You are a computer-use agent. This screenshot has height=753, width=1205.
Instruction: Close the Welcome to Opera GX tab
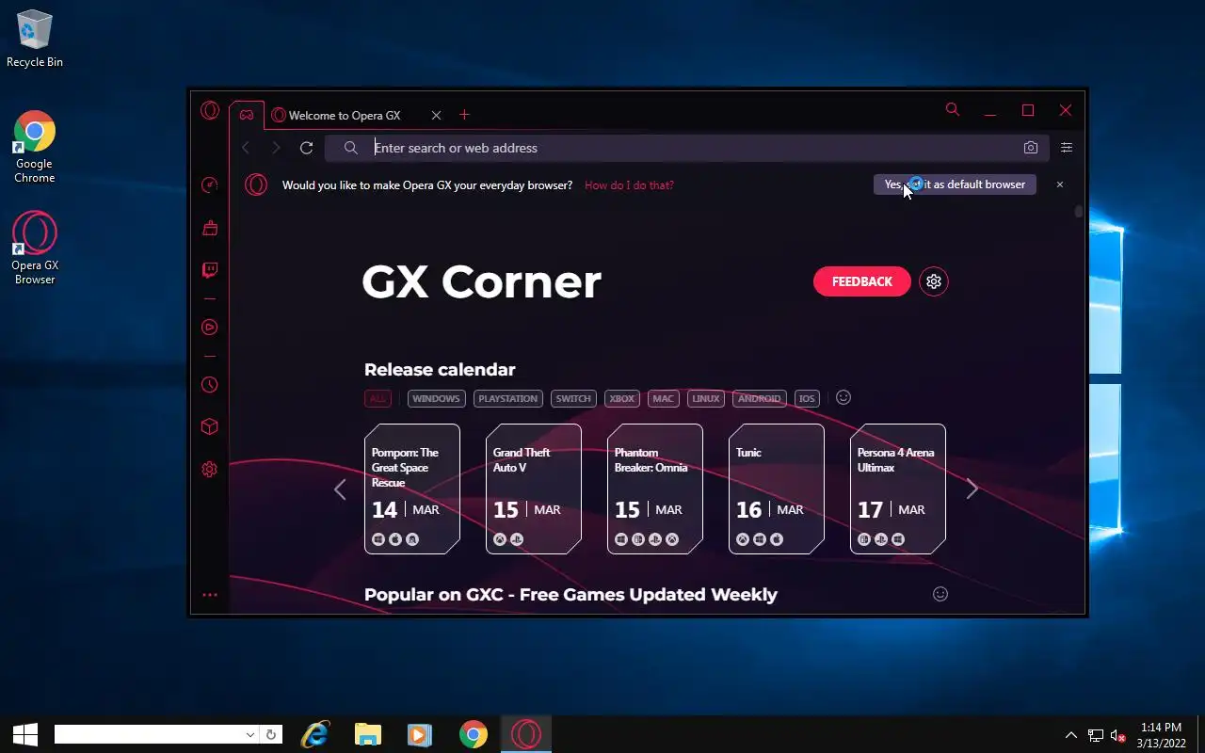tap(436, 115)
